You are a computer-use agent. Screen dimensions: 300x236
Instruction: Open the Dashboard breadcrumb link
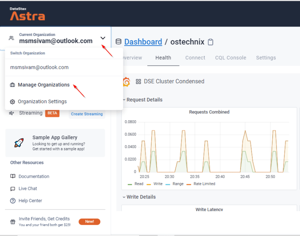click(x=143, y=42)
